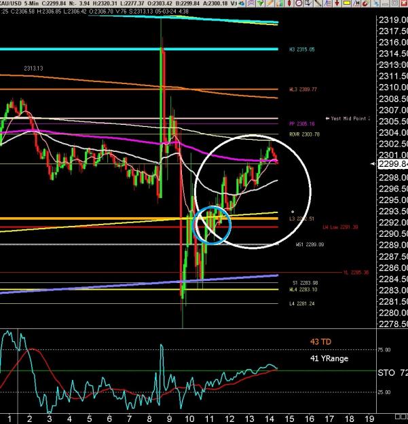Click hour 9 on the time axis
This screenshot has height=424, width=408.
pyautogui.click(x=169, y=419)
